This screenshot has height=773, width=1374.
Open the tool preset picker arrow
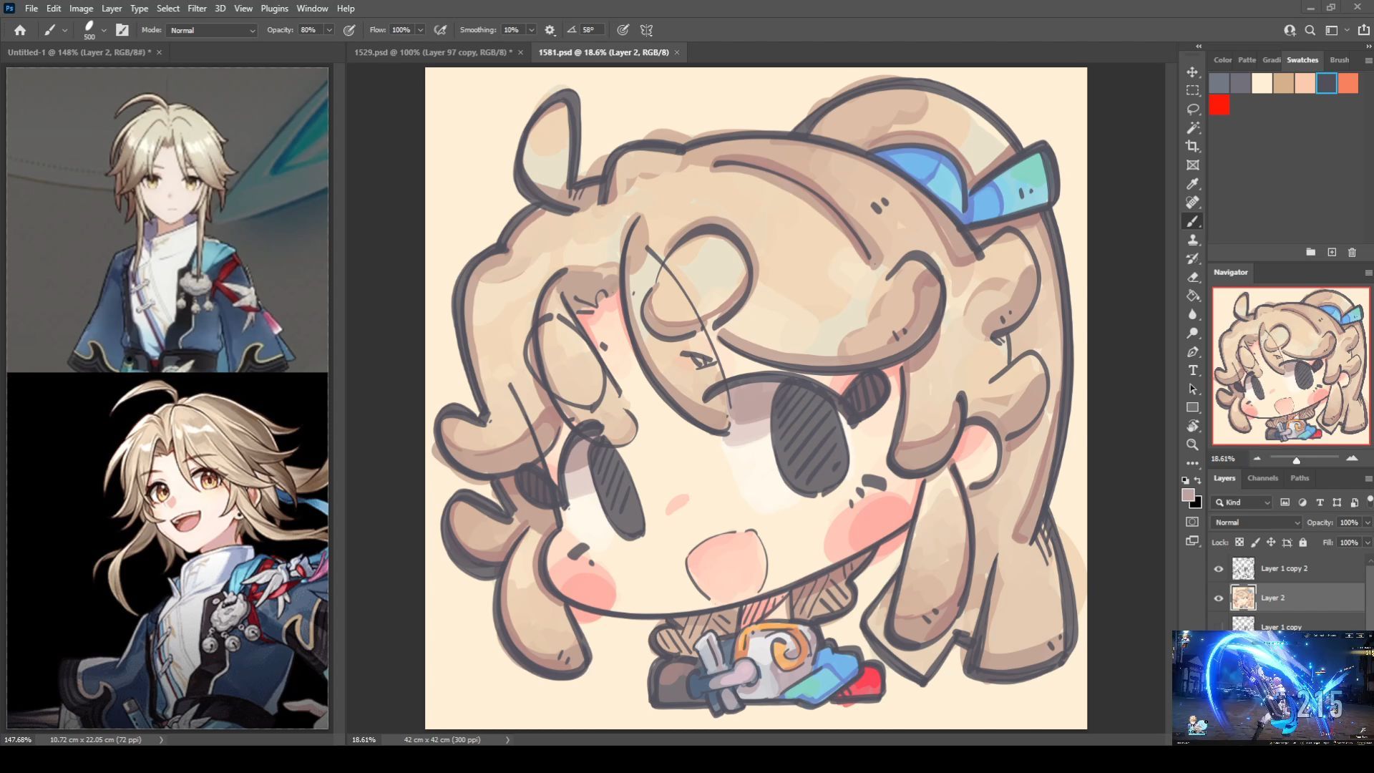(64, 30)
